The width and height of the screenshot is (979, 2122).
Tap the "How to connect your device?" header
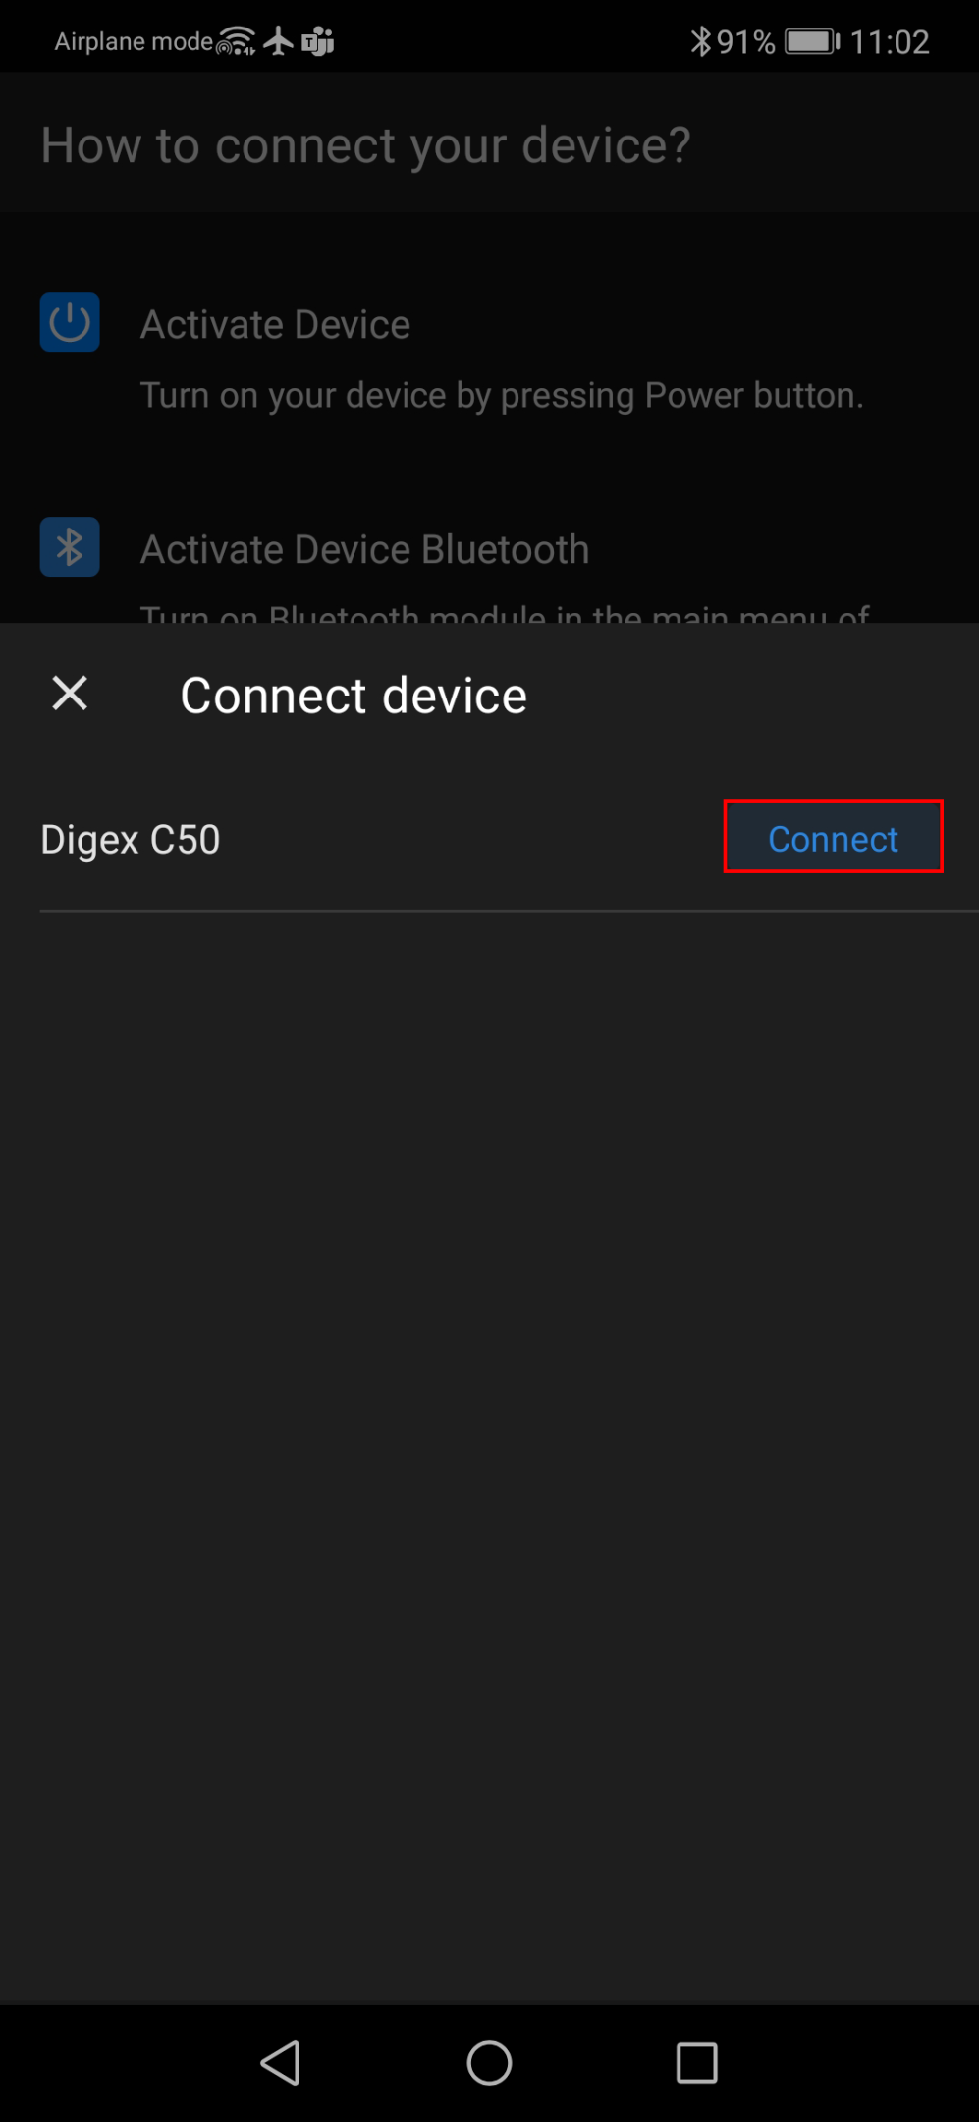coord(366,145)
